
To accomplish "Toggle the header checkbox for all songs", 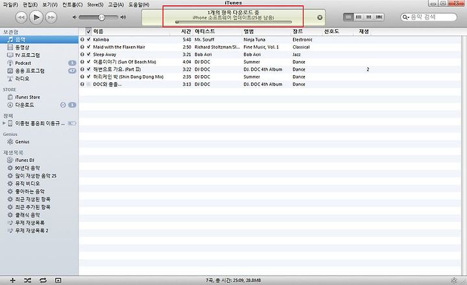I will tap(88, 32).
